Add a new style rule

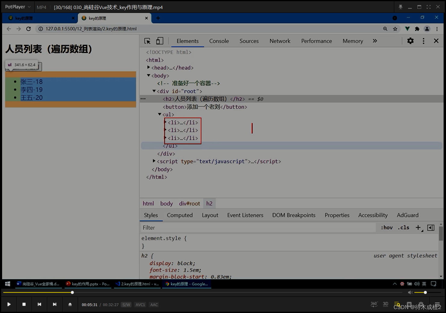pos(418,228)
